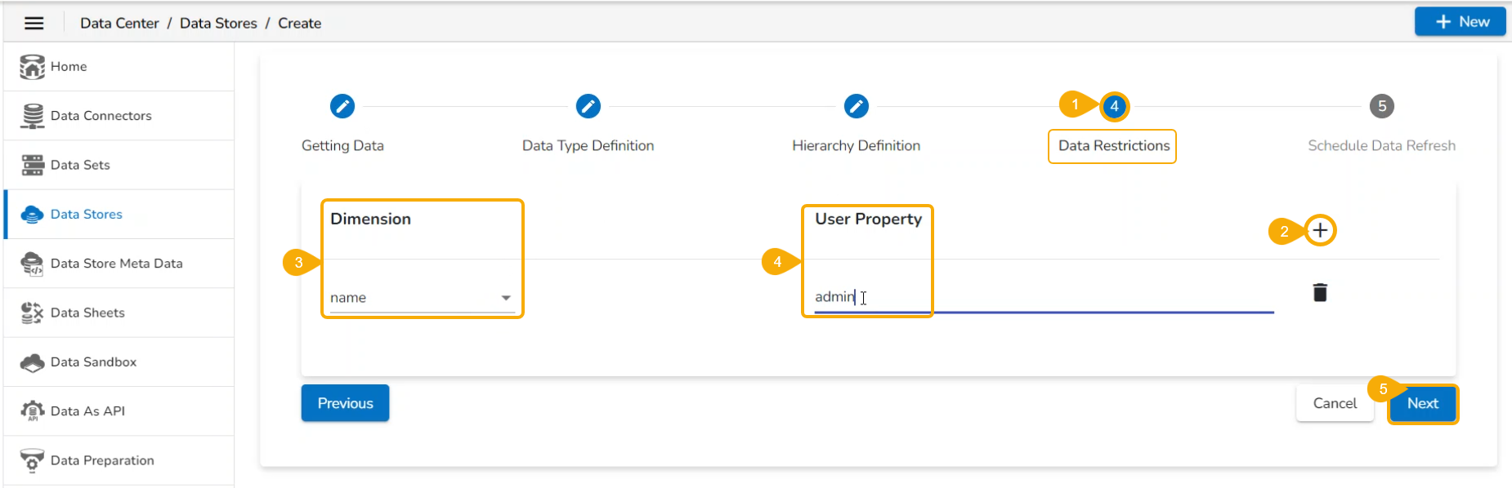Open the hamburger navigation menu
The width and height of the screenshot is (1512, 488).
point(34,23)
